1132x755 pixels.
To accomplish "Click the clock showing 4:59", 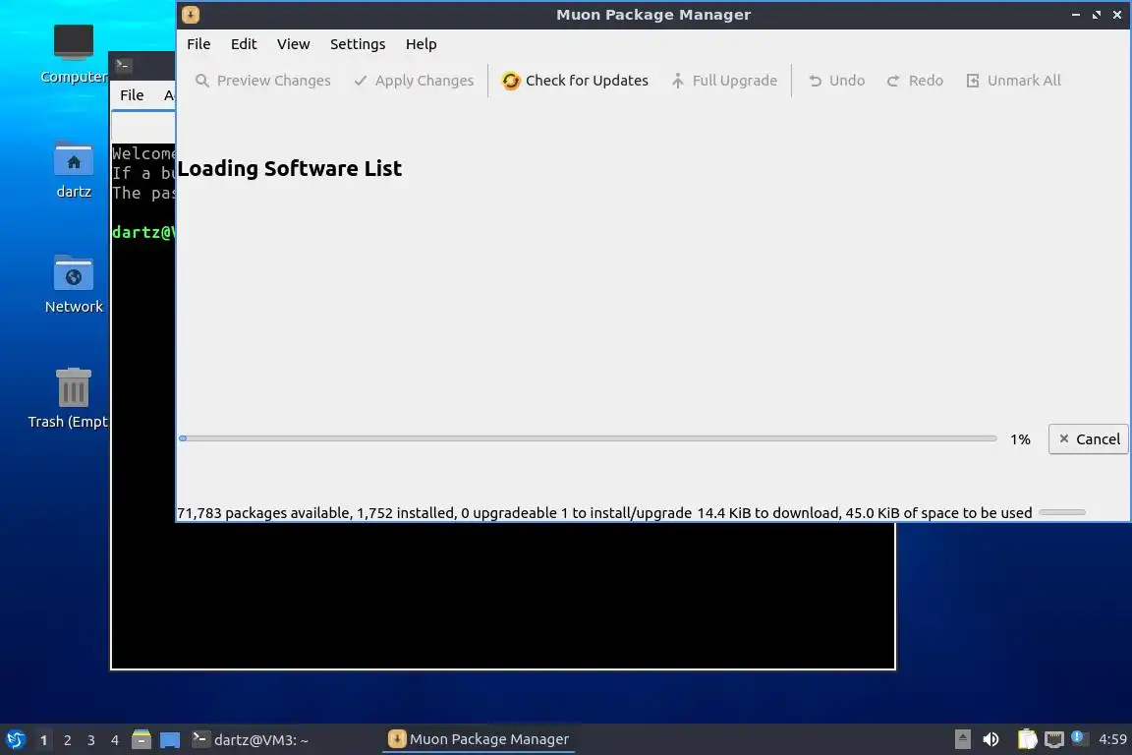I will [x=1112, y=739].
